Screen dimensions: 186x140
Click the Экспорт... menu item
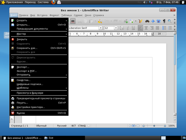pos(39,67)
